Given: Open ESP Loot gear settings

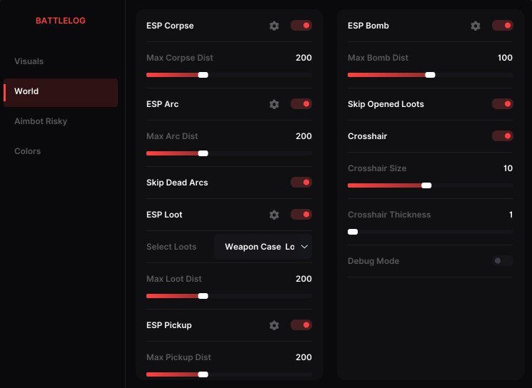Looking at the screenshot, I should coord(274,215).
